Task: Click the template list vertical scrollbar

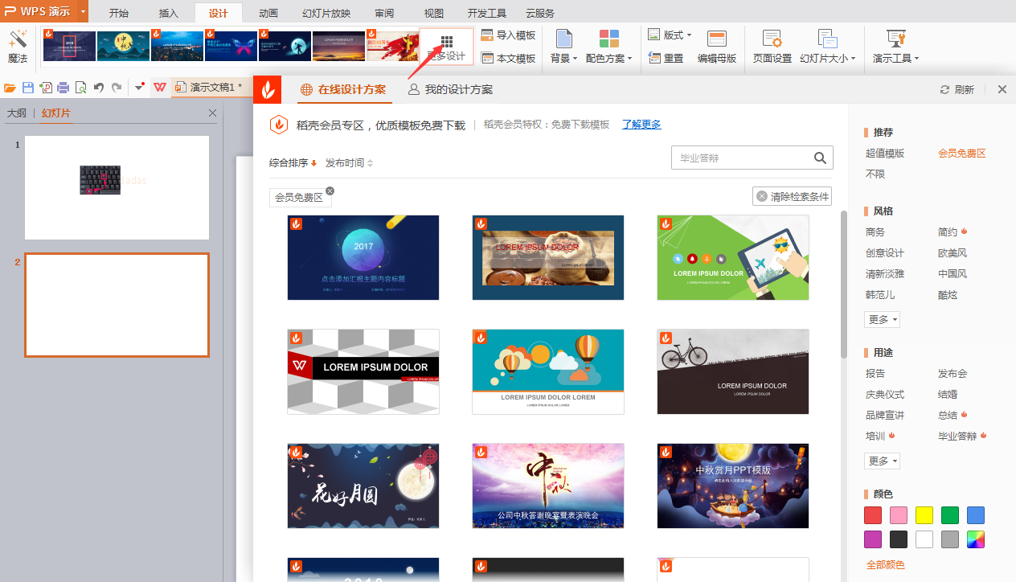Action: pos(843,285)
